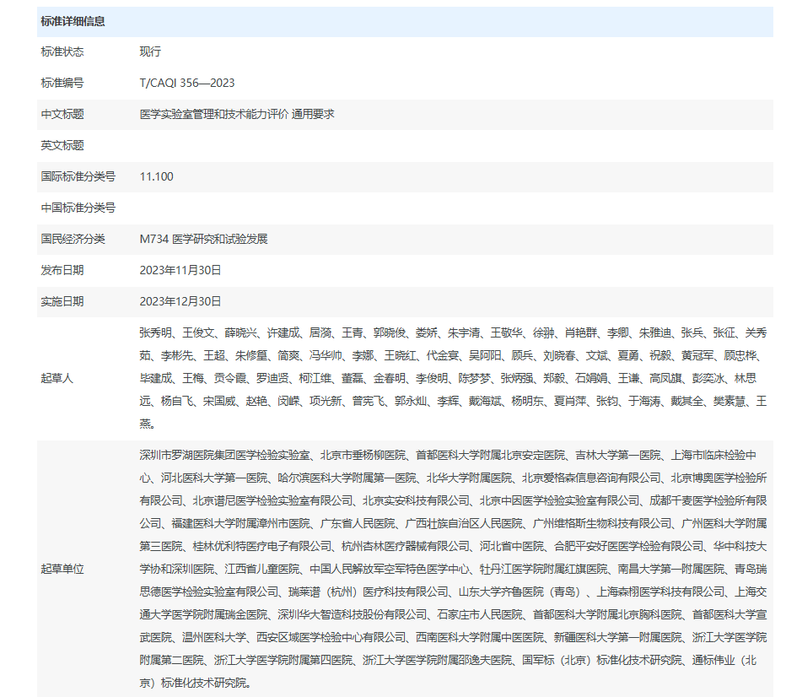Click the title 医学实验室管理和技术能力评价 通用要求
786x697 pixels.
pyautogui.click(x=236, y=114)
